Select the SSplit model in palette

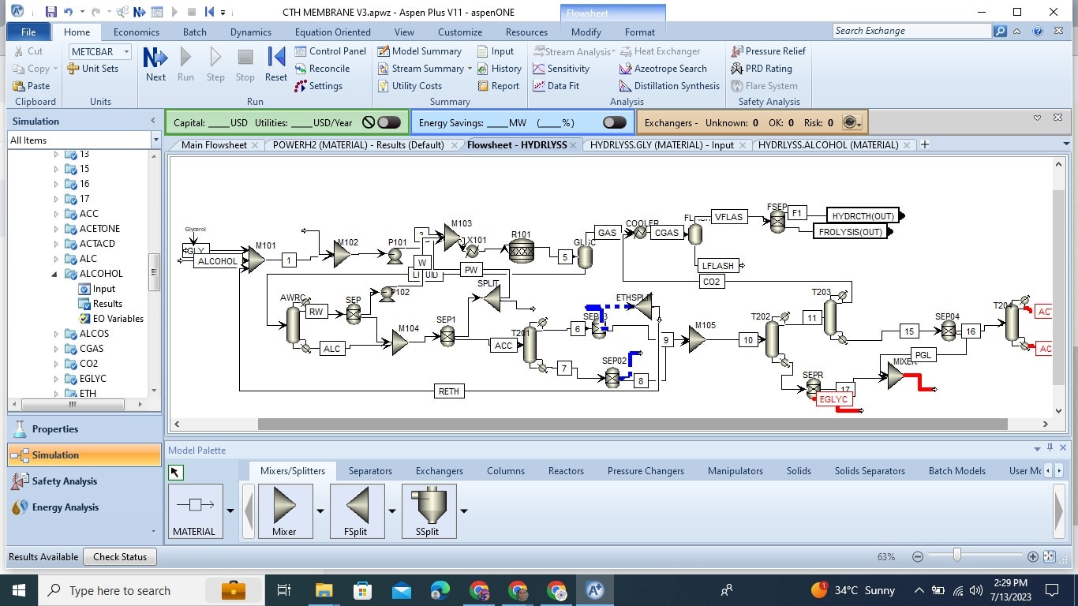pos(428,511)
